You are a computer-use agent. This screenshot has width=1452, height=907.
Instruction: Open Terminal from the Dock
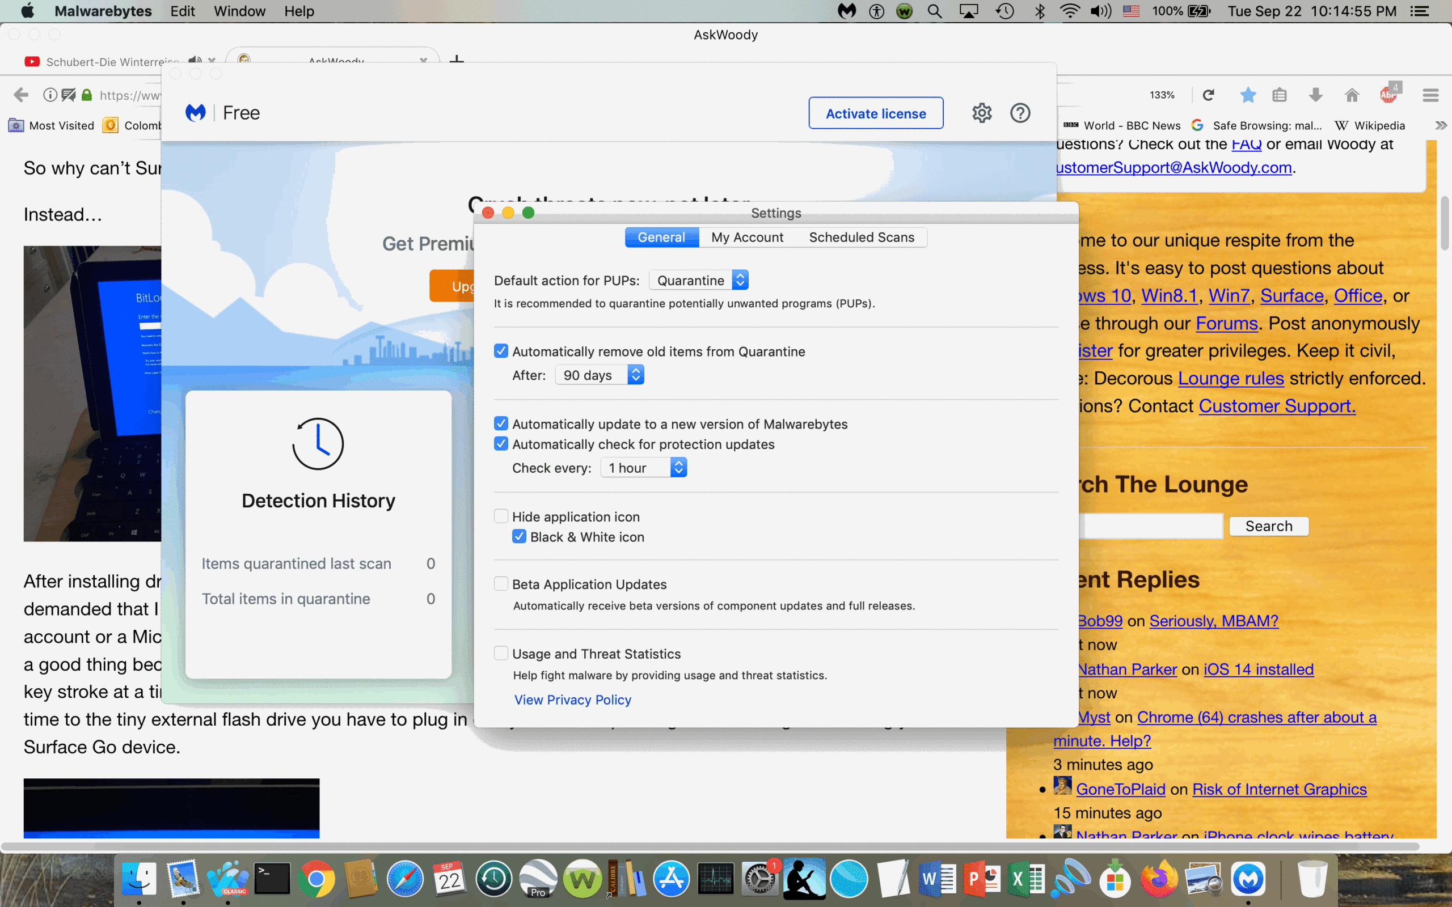pos(272,879)
